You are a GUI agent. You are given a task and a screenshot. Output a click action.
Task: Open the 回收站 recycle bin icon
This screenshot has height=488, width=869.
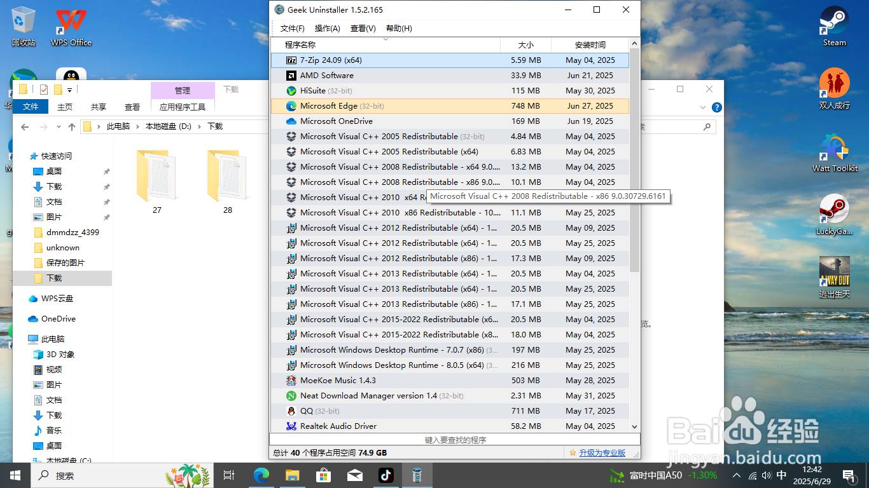click(x=24, y=27)
